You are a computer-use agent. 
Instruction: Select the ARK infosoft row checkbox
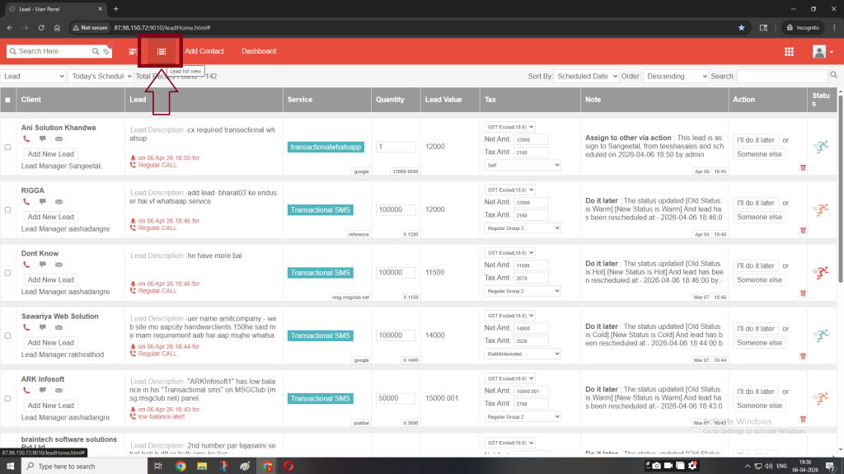pyautogui.click(x=7, y=398)
